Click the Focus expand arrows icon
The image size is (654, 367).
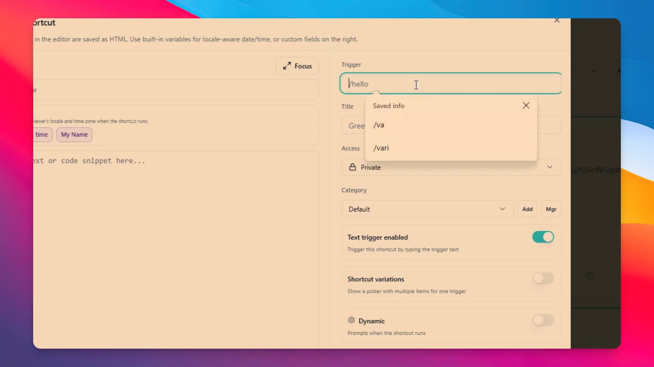tap(287, 66)
